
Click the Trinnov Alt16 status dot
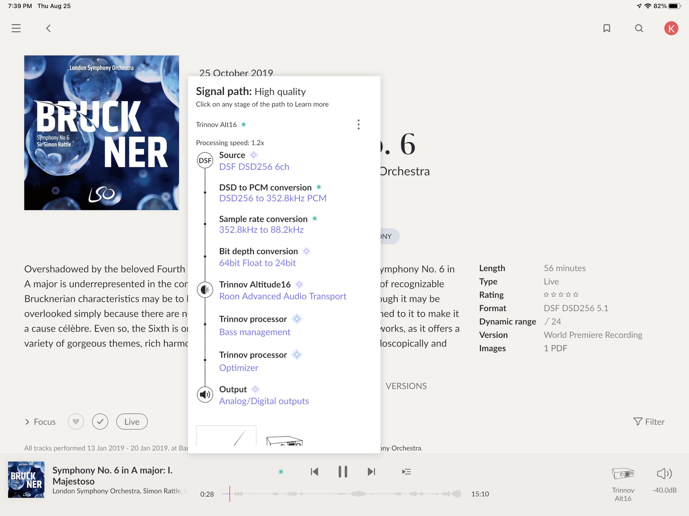coord(244,124)
